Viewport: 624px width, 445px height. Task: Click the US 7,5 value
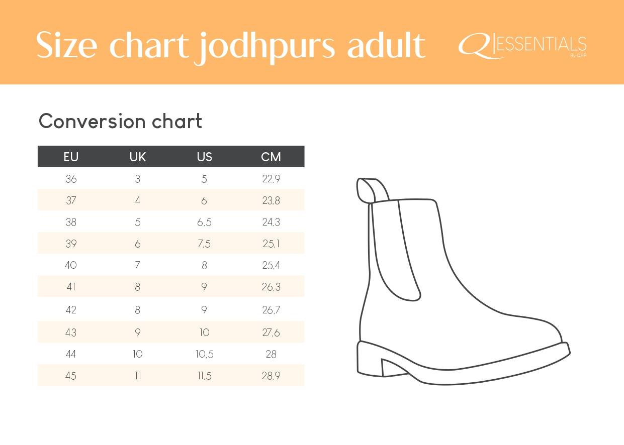pos(204,244)
